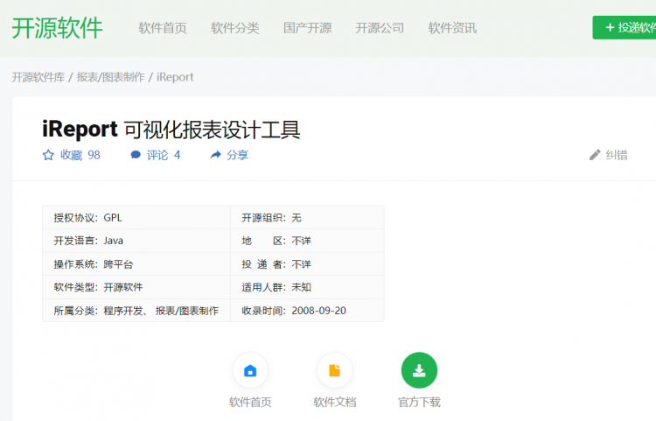Click the date 2008-09-20
The height and width of the screenshot is (421, 656).
318,311
